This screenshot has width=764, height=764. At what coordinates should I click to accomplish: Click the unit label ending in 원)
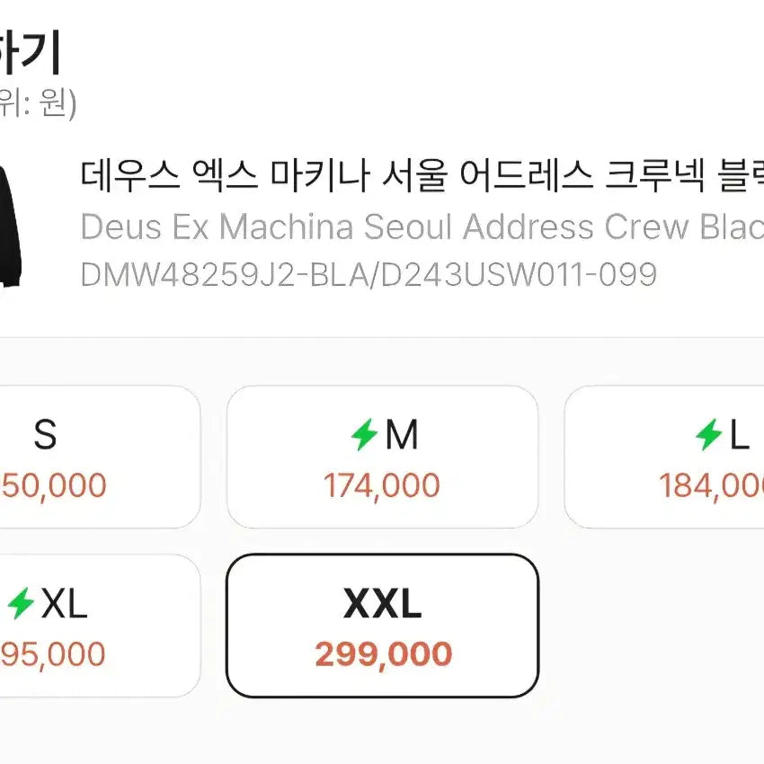click(40, 104)
